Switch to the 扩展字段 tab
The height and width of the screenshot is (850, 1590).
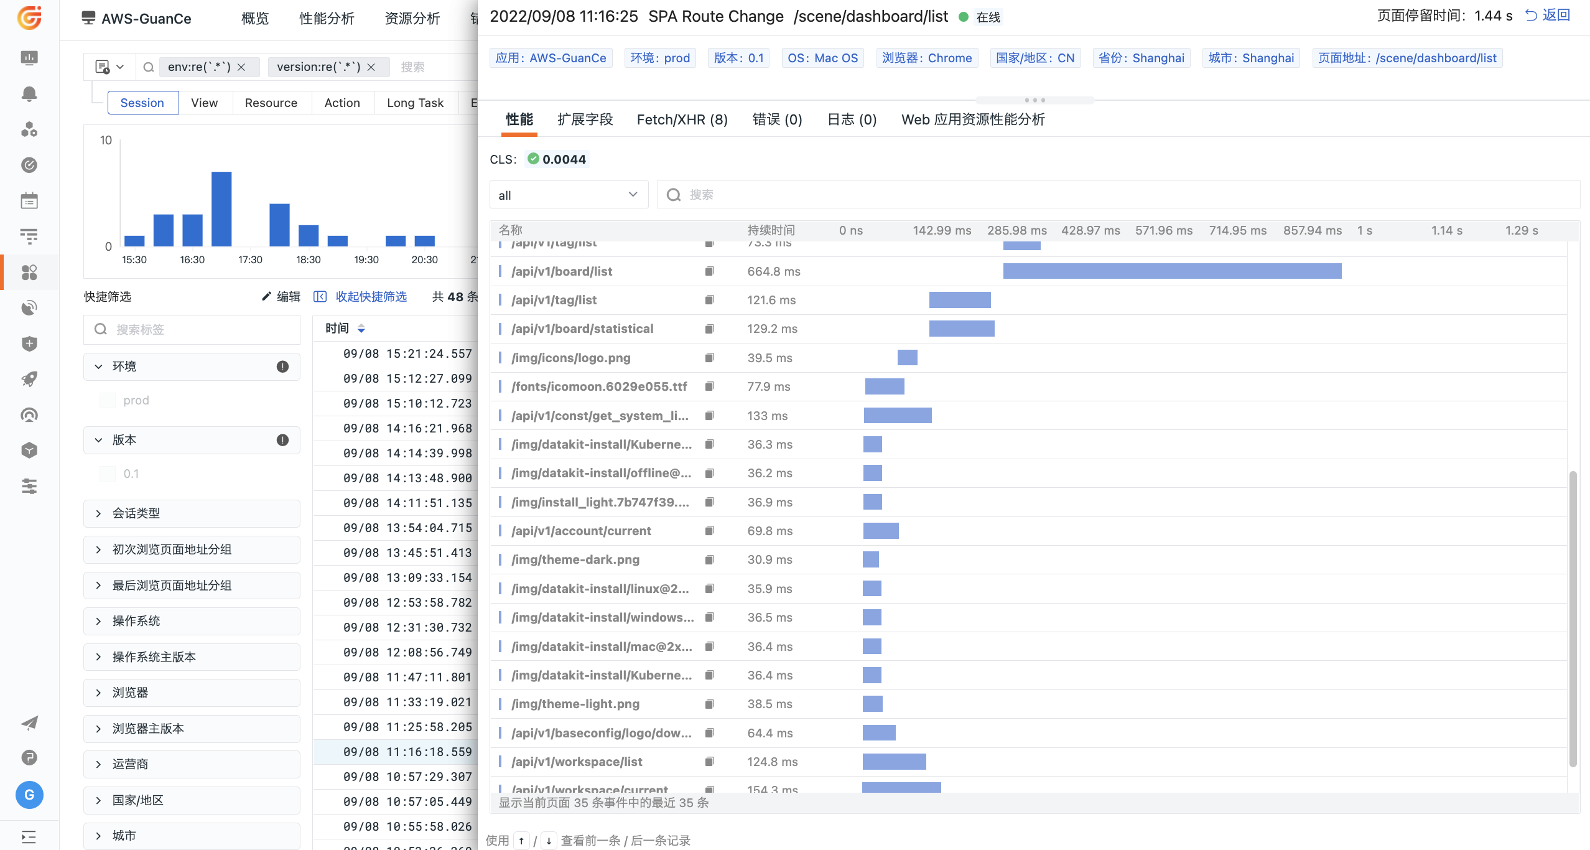(585, 119)
